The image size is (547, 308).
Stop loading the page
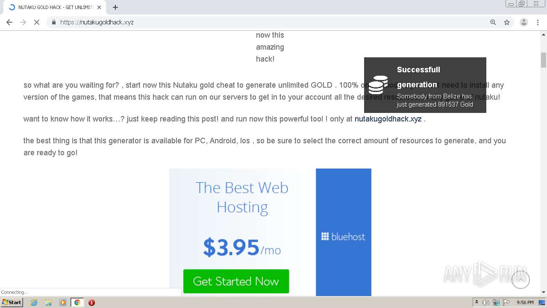37,22
